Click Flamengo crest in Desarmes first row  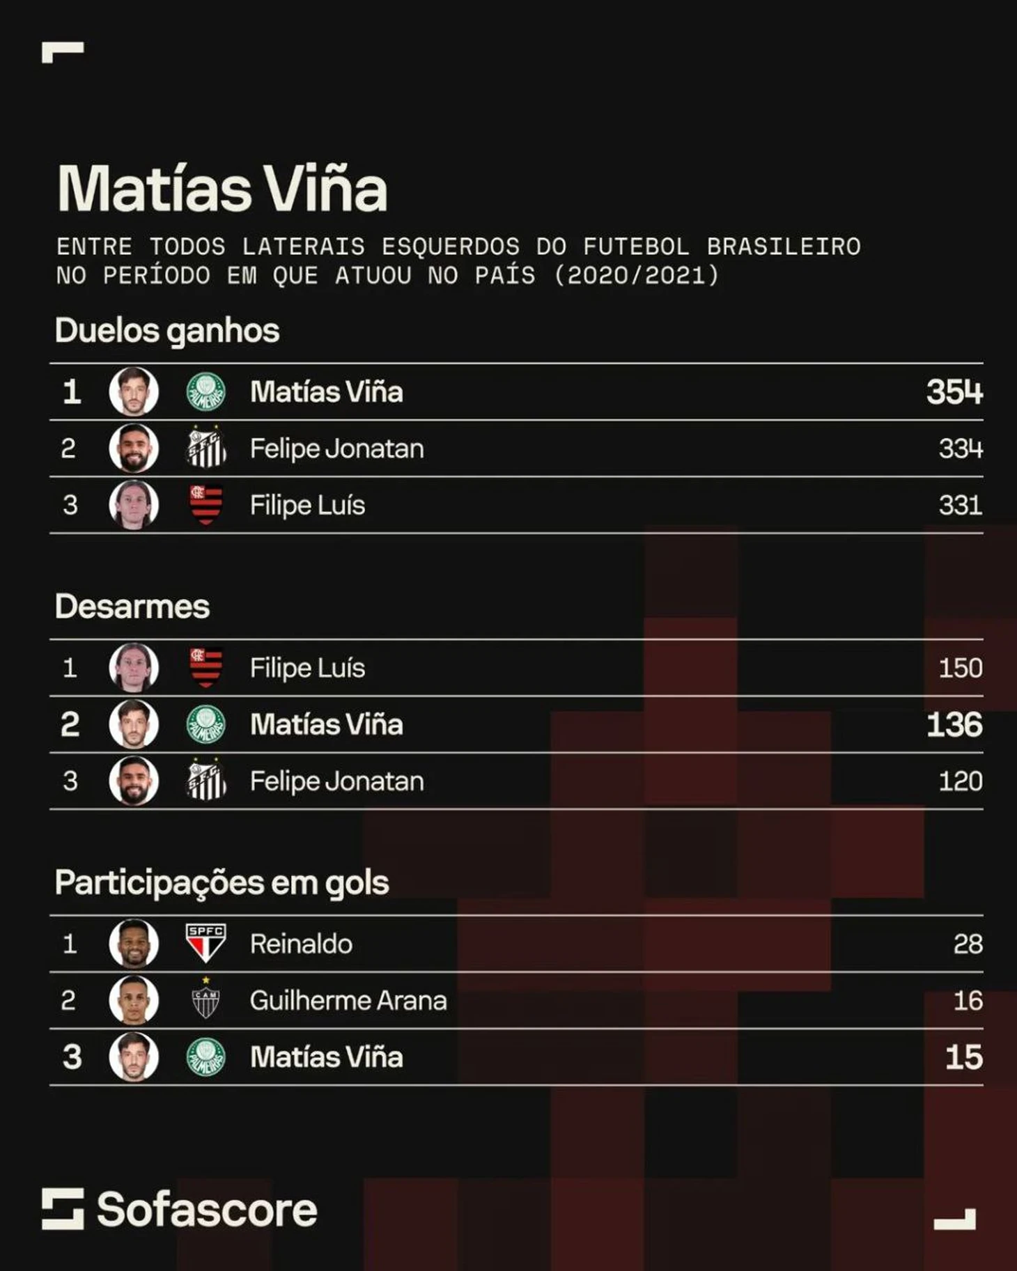206,667
